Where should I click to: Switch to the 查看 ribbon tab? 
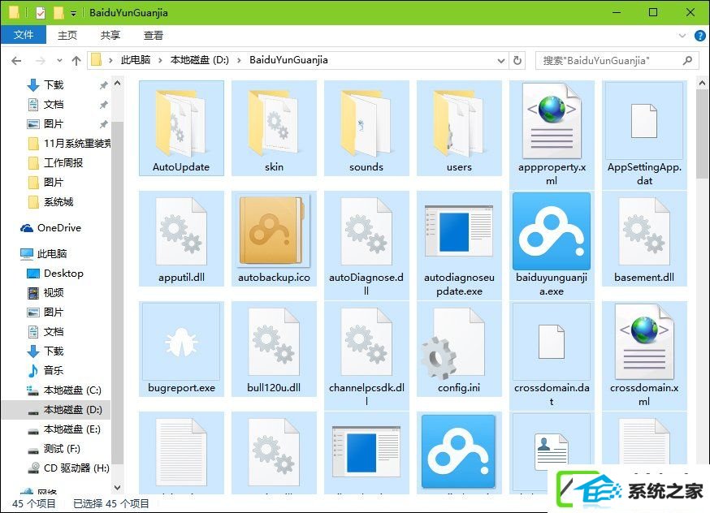click(153, 35)
